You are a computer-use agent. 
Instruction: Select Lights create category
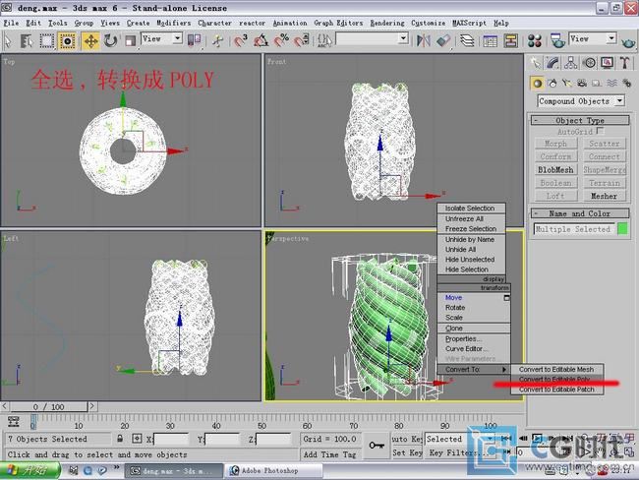(567, 84)
